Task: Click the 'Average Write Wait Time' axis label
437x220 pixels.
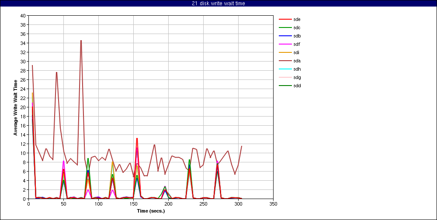Action: pyautogui.click(x=16, y=107)
